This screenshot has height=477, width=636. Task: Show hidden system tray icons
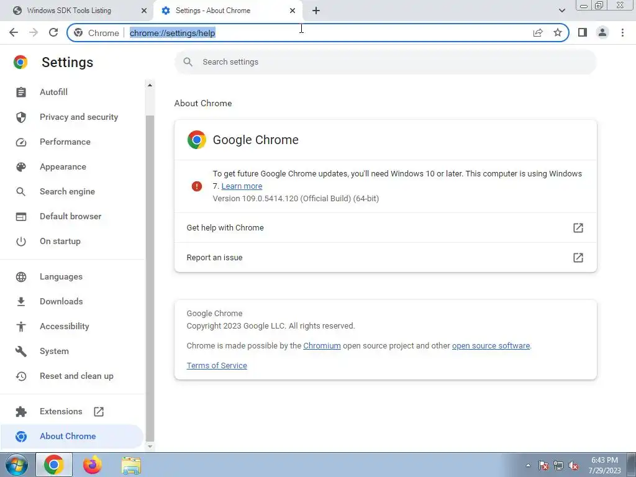[528, 465]
